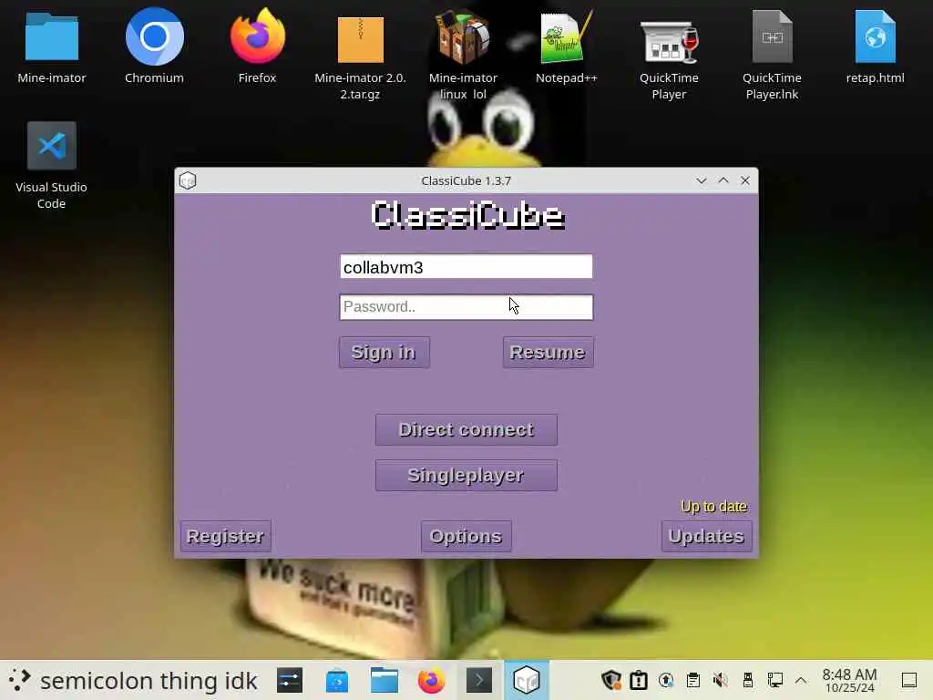
Task: Close the ClassiCube window
Action: (745, 180)
